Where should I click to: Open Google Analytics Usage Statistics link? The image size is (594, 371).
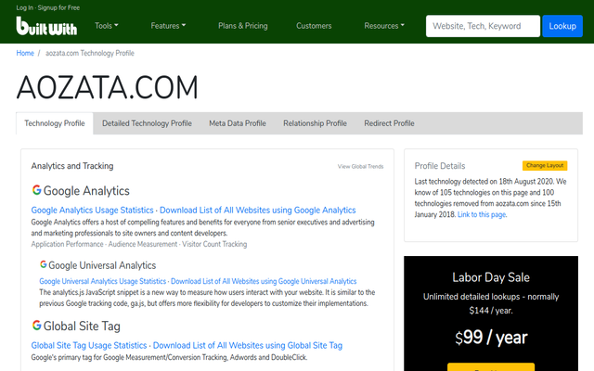click(92, 211)
